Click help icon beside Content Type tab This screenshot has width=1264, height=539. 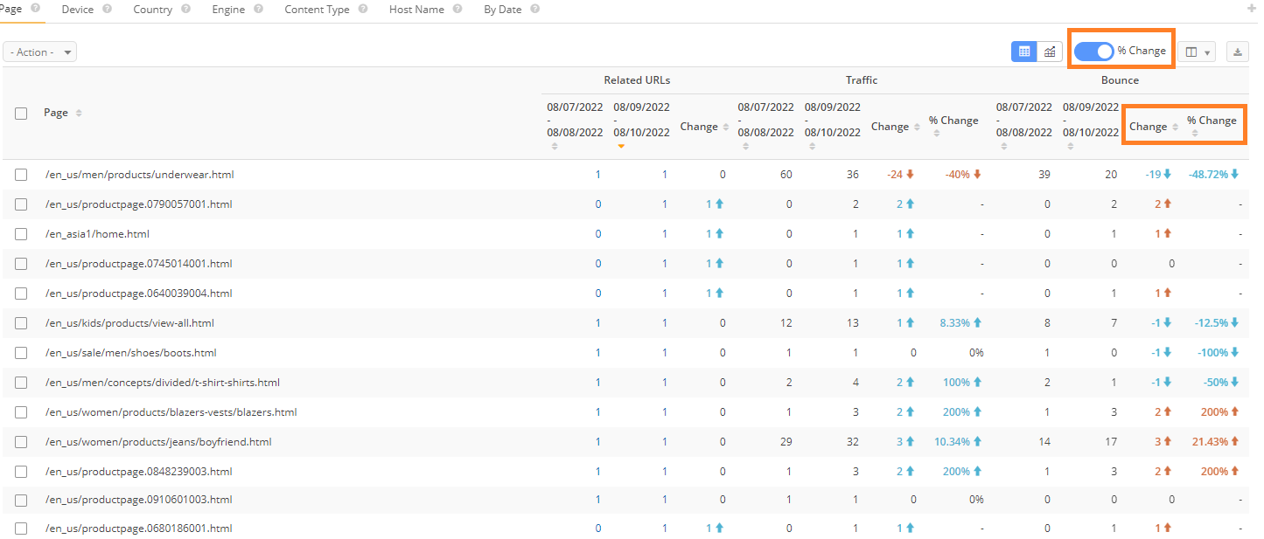[x=363, y=9]
